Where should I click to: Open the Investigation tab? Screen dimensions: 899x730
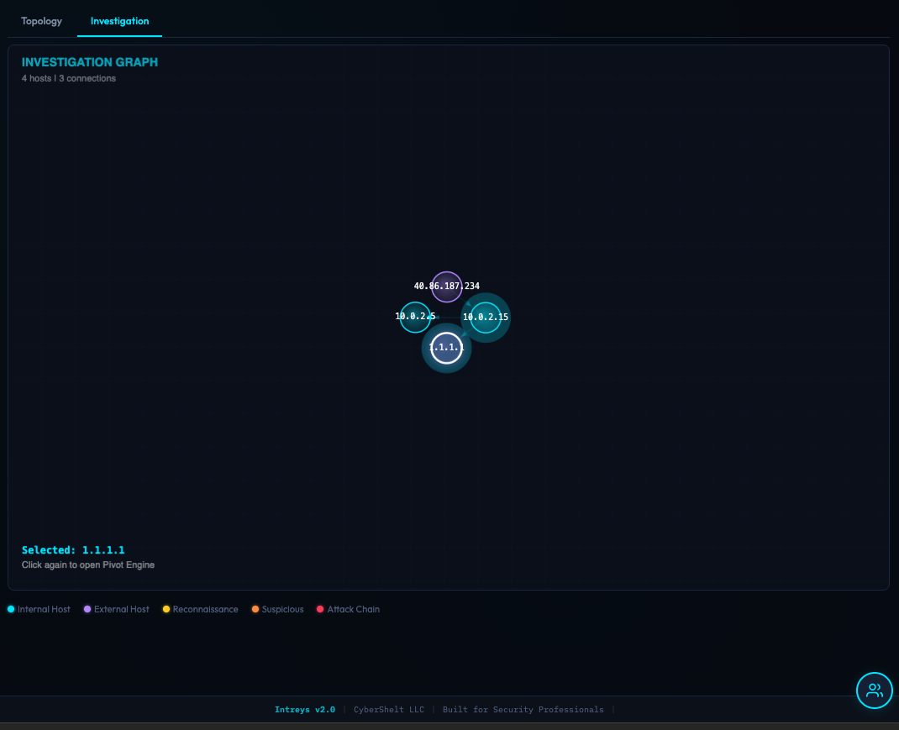[119, 21]
